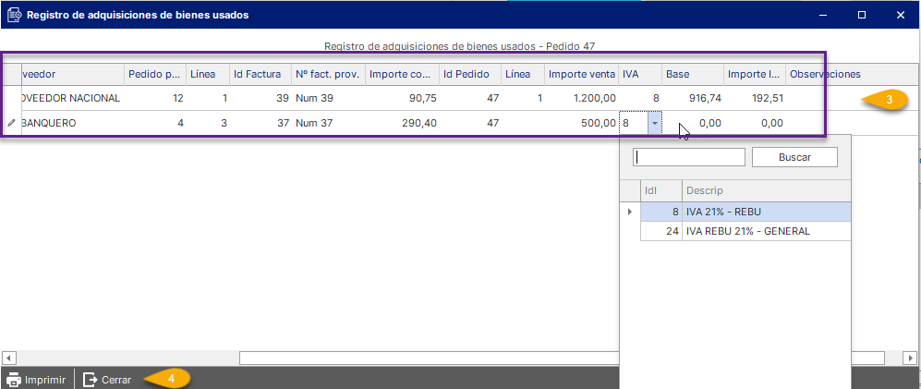Click the horizontal scrollbar thumb
The image size is (921, 389).
pyautogui.click(x=562, y=358)
